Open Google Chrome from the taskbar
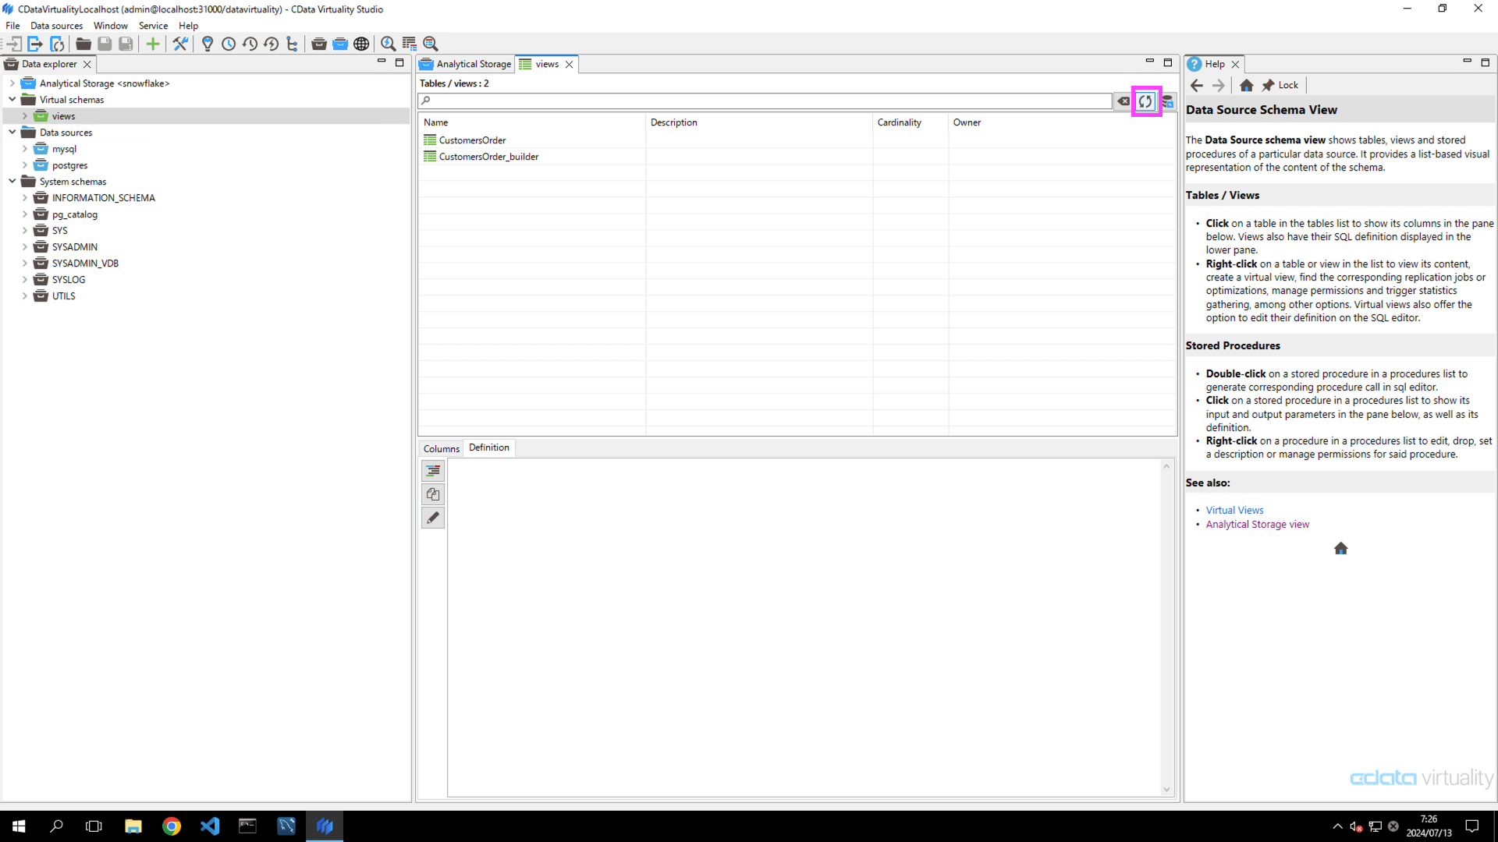 (172, 826)
